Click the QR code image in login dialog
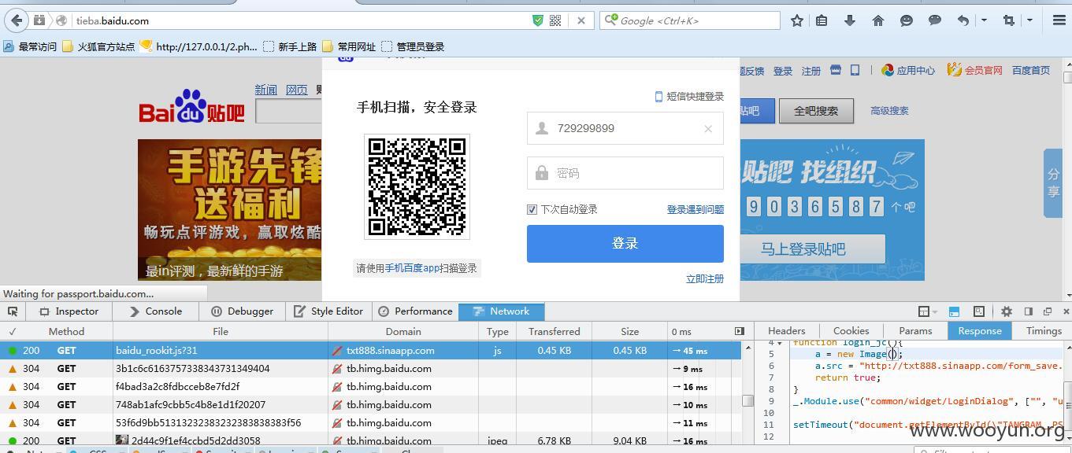1072x453 pixels. click(417, 186)
